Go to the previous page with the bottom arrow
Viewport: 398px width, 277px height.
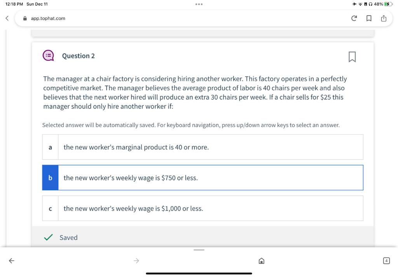tap(11, 261)
